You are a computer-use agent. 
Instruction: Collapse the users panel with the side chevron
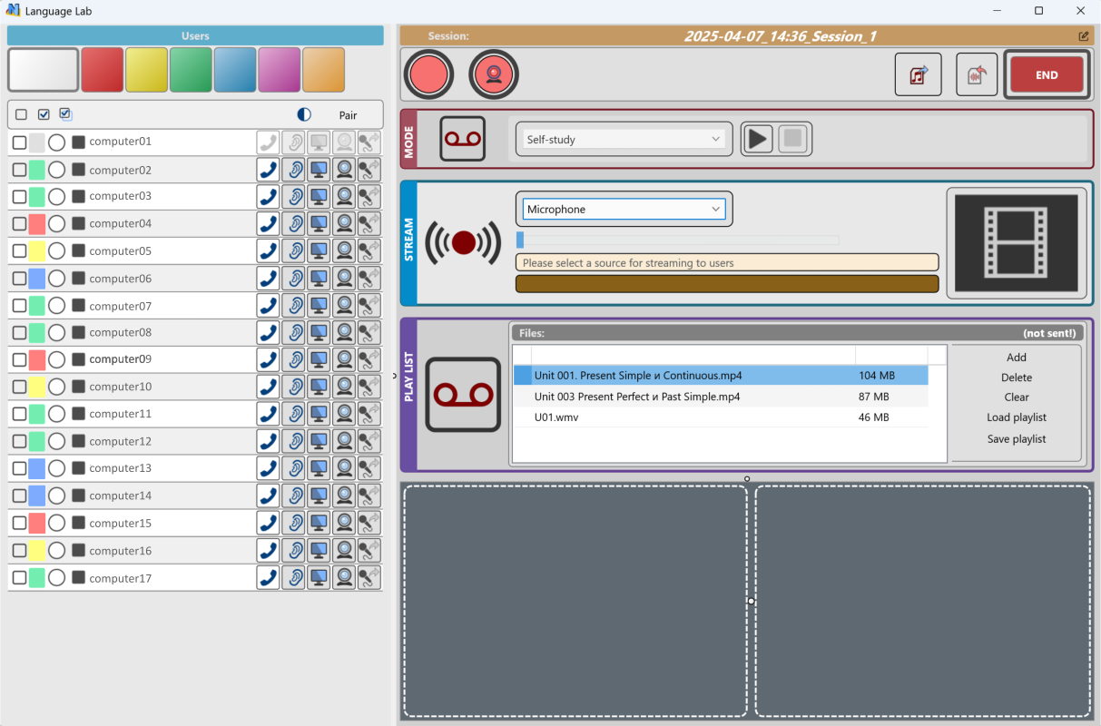coord(393,375)
